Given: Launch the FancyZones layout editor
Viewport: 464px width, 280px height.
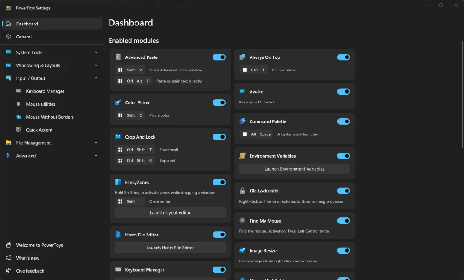Looking at the screenshot, I should click(170, 213).
